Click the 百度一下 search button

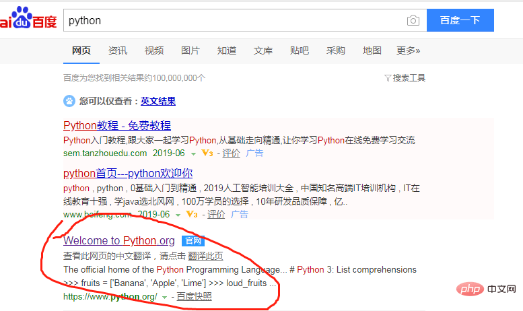[460, 20]
